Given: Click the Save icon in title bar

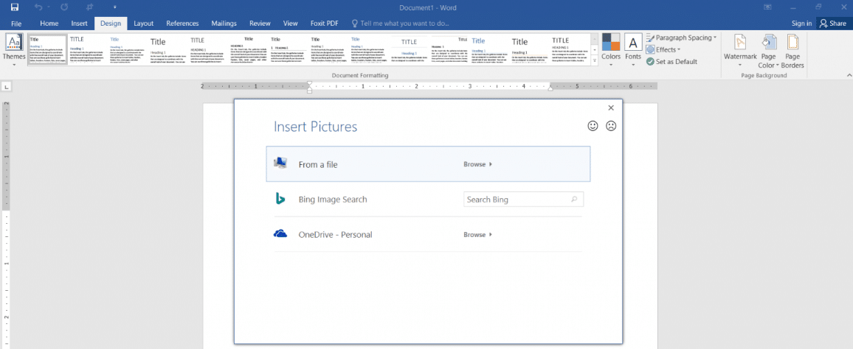Looking at the screenshot, I should pos(15,7).
